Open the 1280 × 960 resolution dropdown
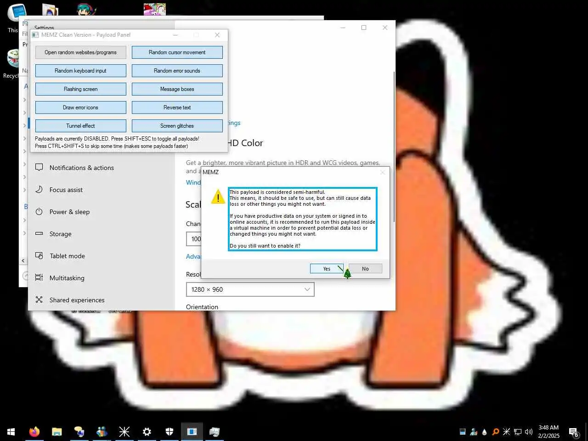Viewport: 588px width, 441px height. click(x=250, y=289)
